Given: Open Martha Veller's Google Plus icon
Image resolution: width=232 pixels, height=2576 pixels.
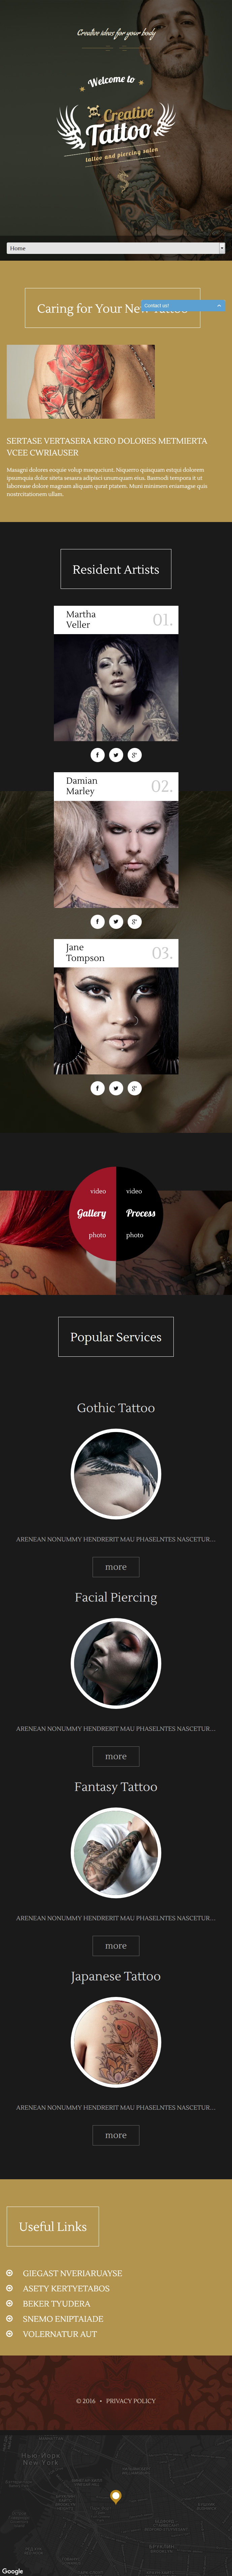Looking at the screenshot, I should [134, 755].
